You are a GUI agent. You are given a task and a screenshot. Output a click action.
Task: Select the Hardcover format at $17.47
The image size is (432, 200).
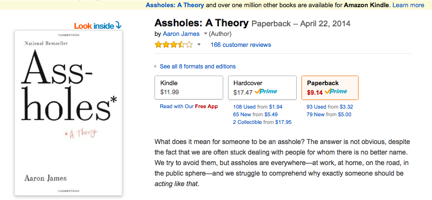262,88
